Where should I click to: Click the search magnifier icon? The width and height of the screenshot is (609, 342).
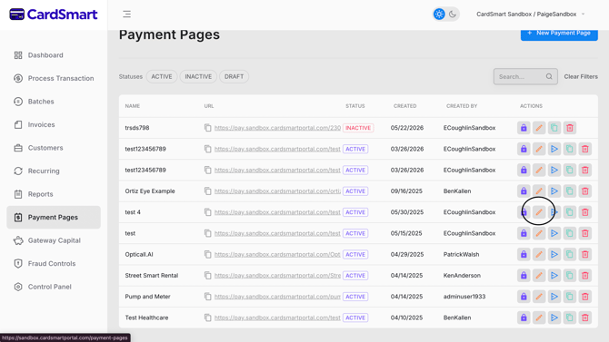tap(549, 76)
